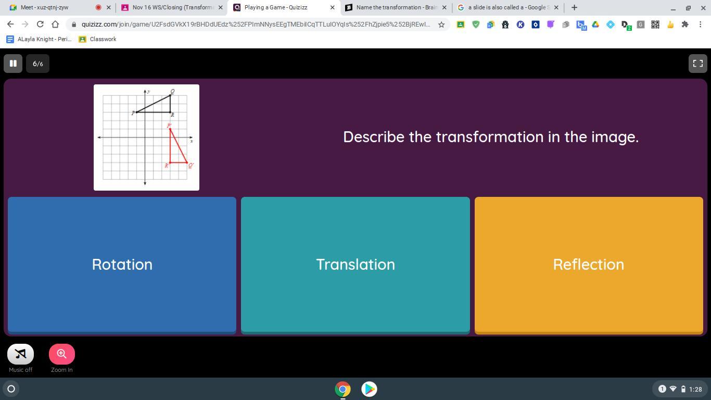Open the Extensions puzzle menu
Image resolution: width=711 pixels, height=400 pixels.
[685, 24]
